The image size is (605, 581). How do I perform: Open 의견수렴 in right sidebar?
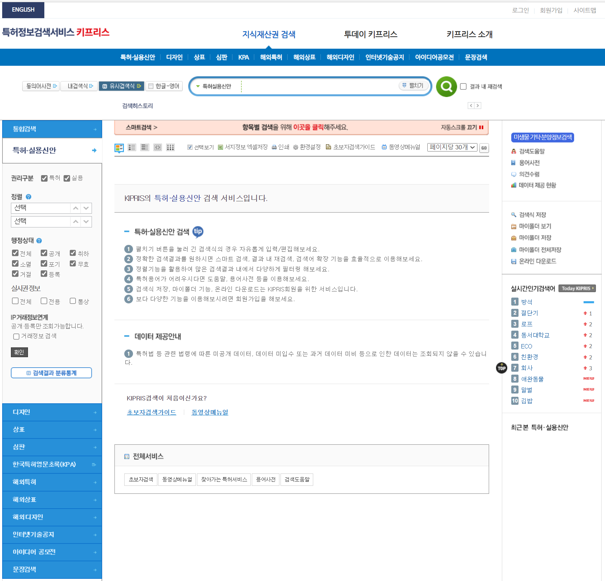[529, 174]
